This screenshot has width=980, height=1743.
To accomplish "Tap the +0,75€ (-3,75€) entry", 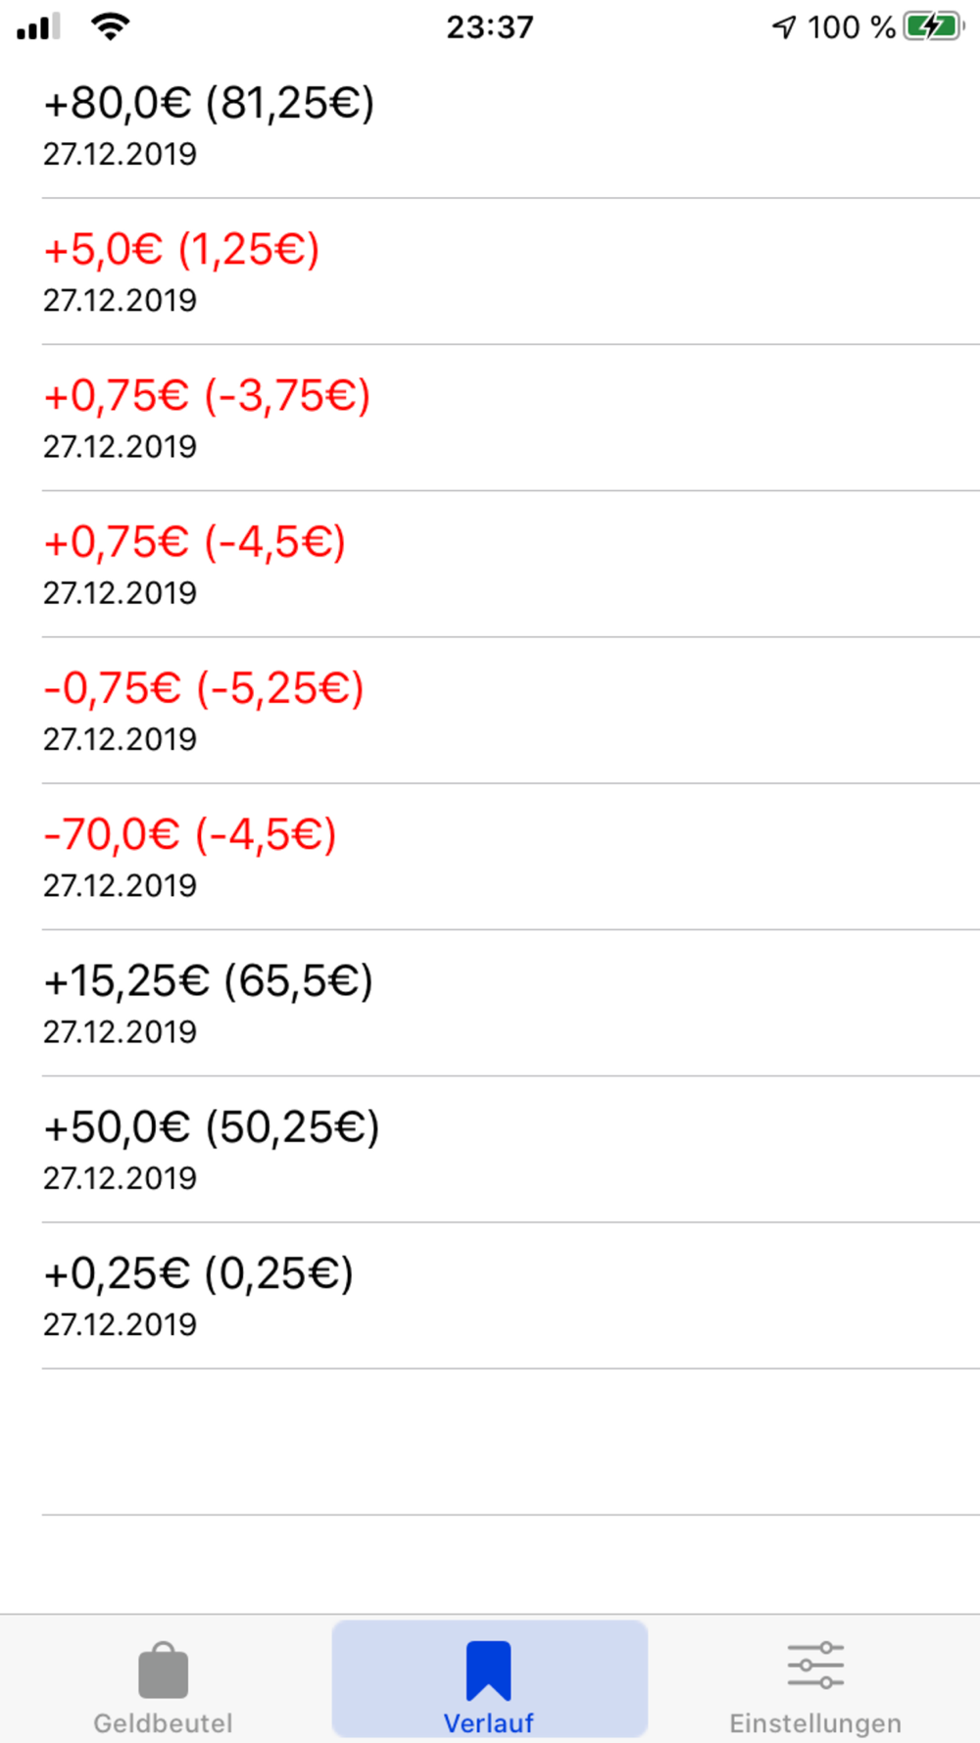I will (207, 395).
